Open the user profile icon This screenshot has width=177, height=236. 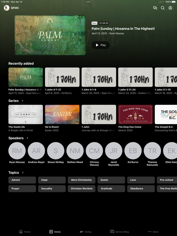click(x=170, y=8)
